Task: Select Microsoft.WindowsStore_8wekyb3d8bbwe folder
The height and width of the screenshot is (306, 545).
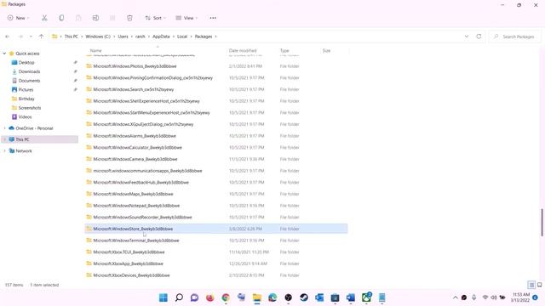Action: point(215,229)
